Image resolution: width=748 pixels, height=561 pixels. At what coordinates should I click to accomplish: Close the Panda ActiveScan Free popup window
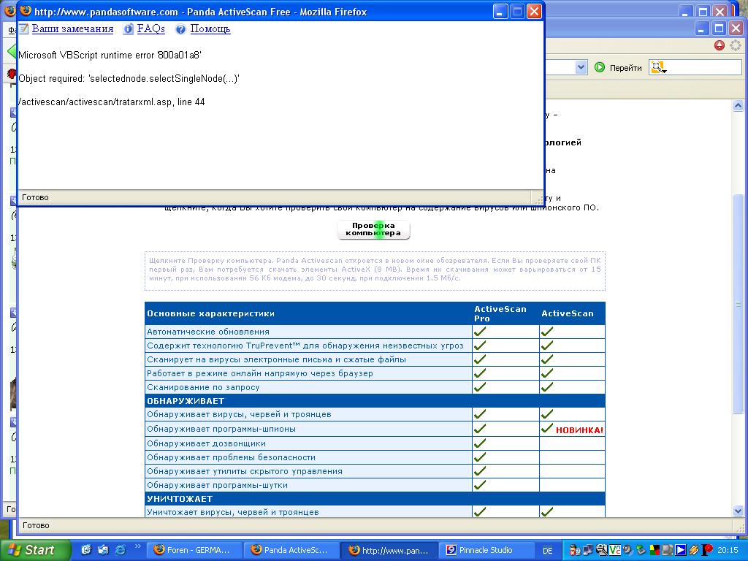click(x=534, y=12)
